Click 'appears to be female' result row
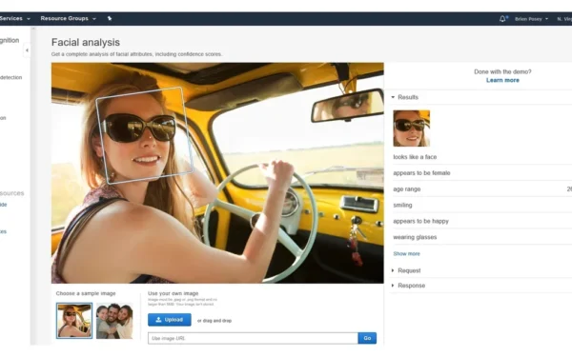The height and width of the screenshot is (357, 572). tap(482, 173)
